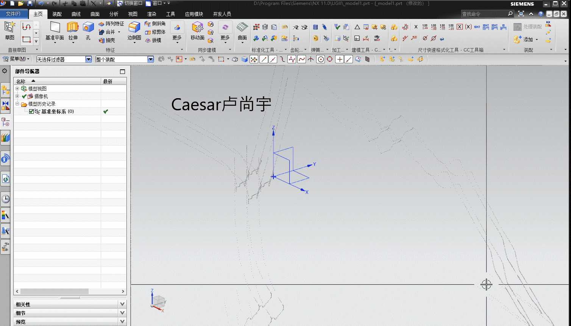Click the 切换窗口 switch window button
Screen dimensions: 571x326
click(x=130, y=3)
